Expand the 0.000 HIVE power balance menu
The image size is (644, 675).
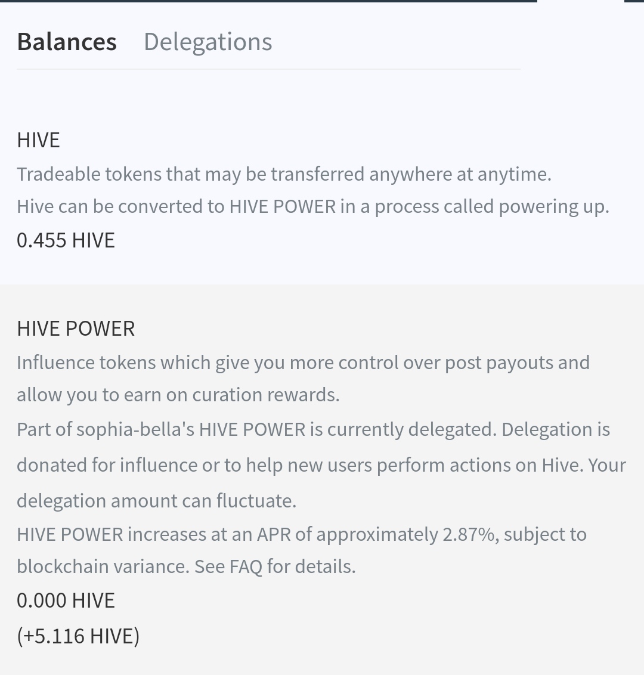point(66,600)
